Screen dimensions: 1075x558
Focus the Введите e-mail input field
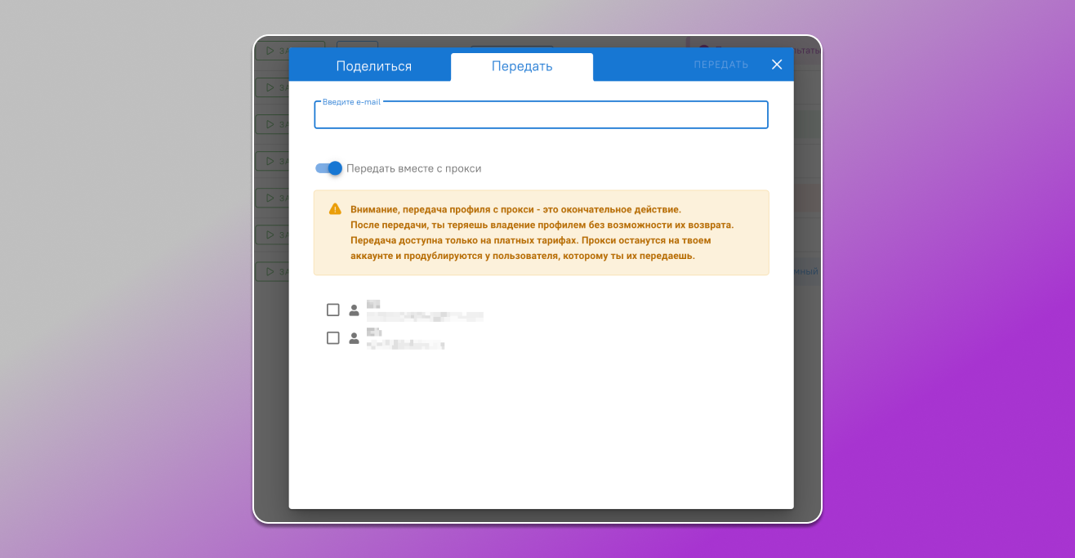coord(541,116)
